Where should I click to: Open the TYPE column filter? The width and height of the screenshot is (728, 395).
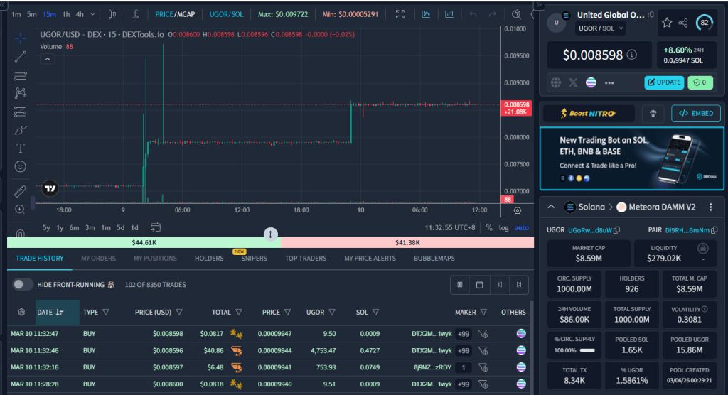(106, 313)
